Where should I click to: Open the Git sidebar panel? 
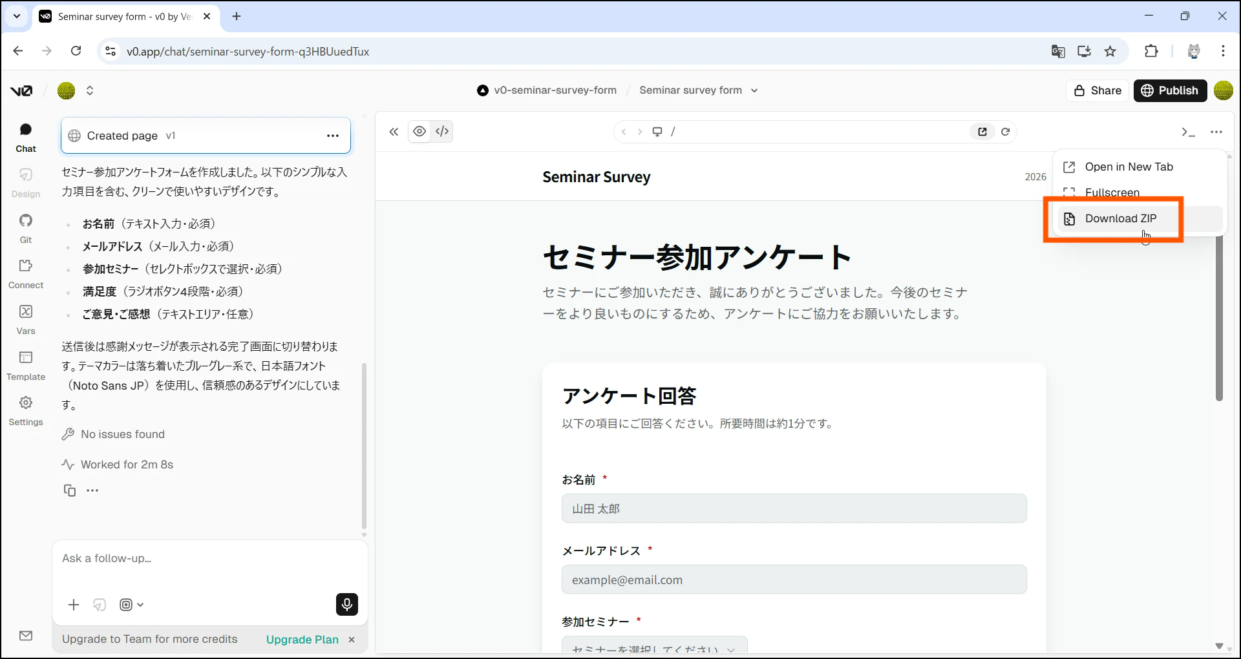(26, 229)
